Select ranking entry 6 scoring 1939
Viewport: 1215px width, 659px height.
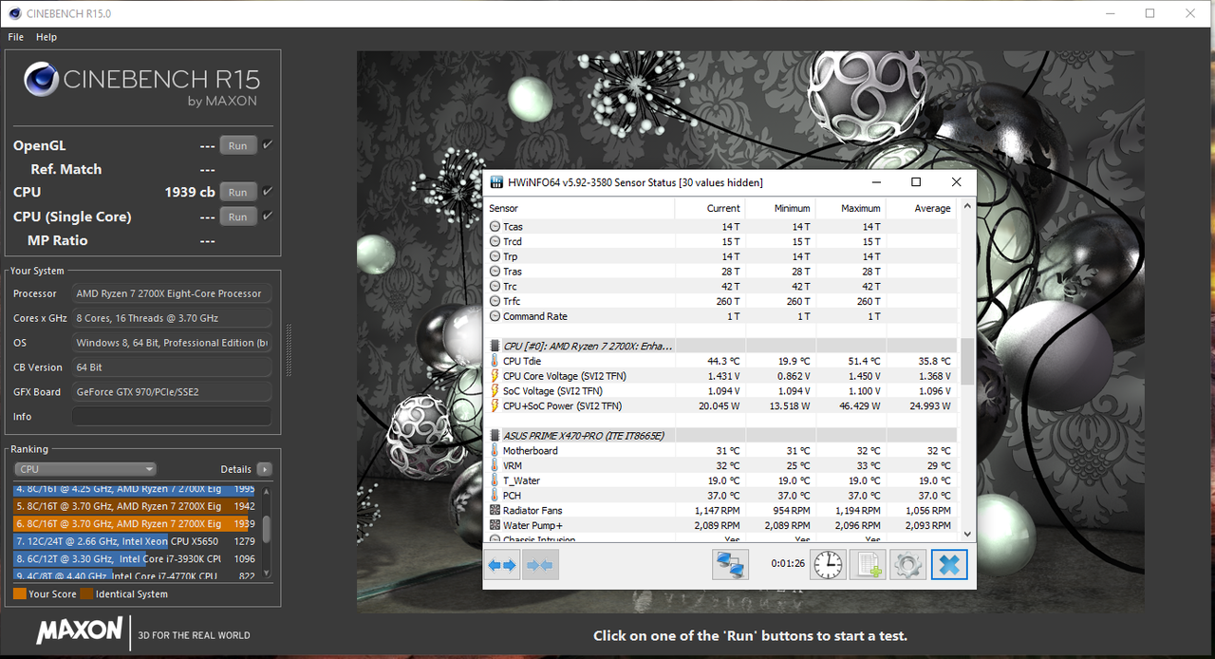(x=134, y=524)
